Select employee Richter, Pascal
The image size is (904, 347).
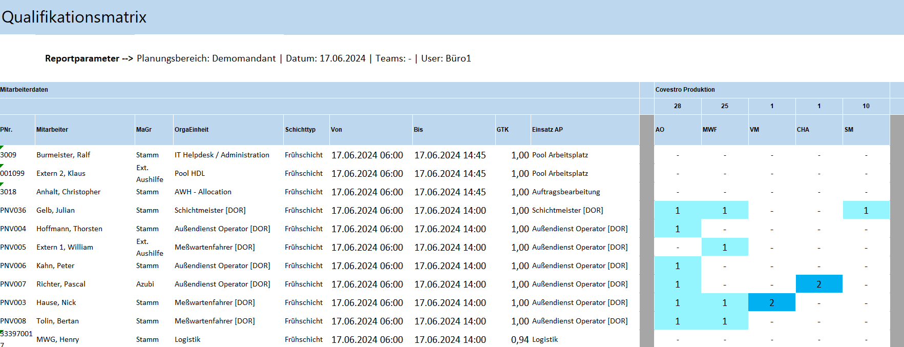[61, 284]
